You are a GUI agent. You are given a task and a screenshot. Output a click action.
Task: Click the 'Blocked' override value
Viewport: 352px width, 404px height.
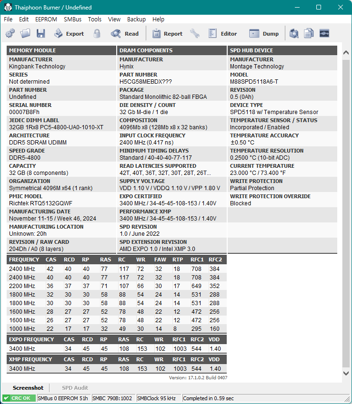pos(241,203)
